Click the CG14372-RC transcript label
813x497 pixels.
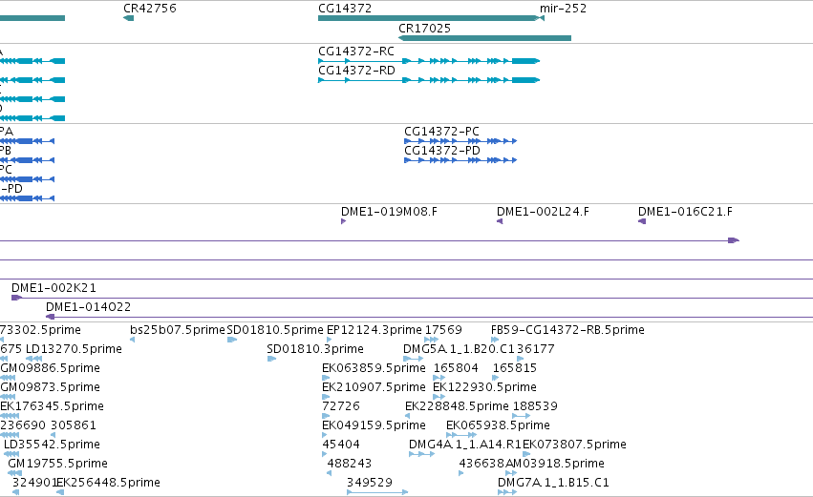pos(356,52)
